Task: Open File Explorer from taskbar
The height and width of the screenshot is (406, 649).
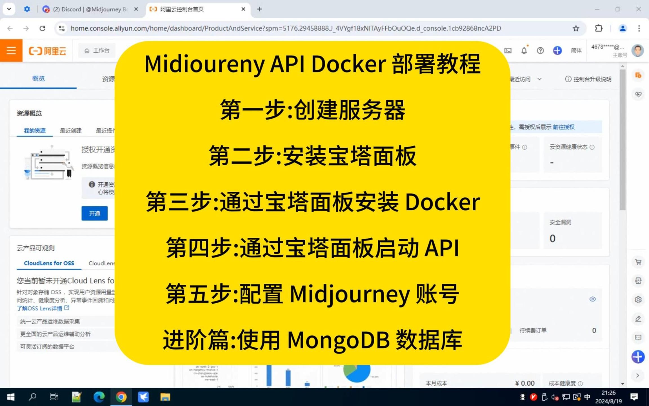Action: (x=165, y=397)
